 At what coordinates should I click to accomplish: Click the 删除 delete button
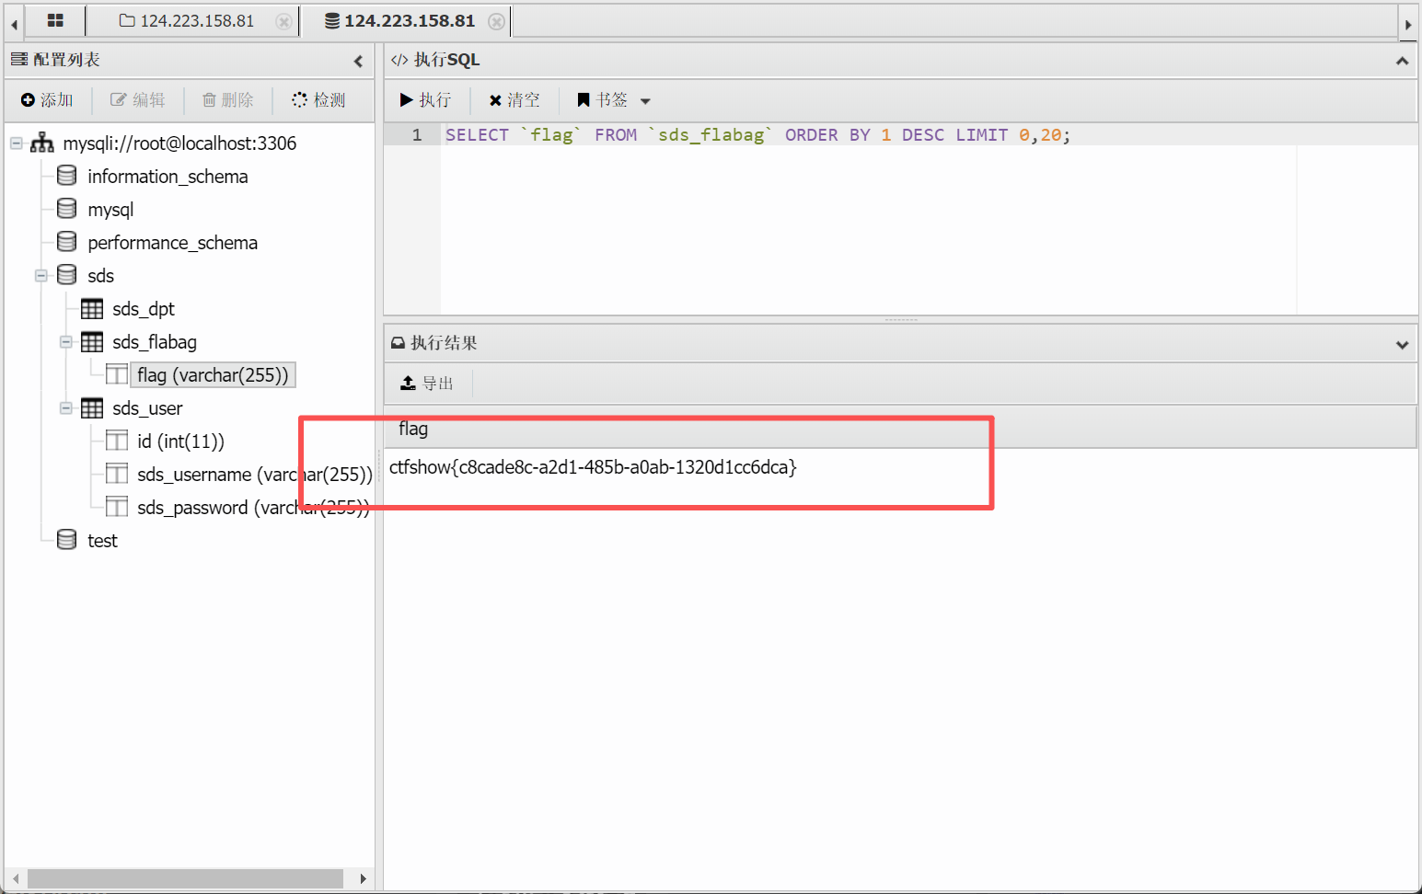227,99
